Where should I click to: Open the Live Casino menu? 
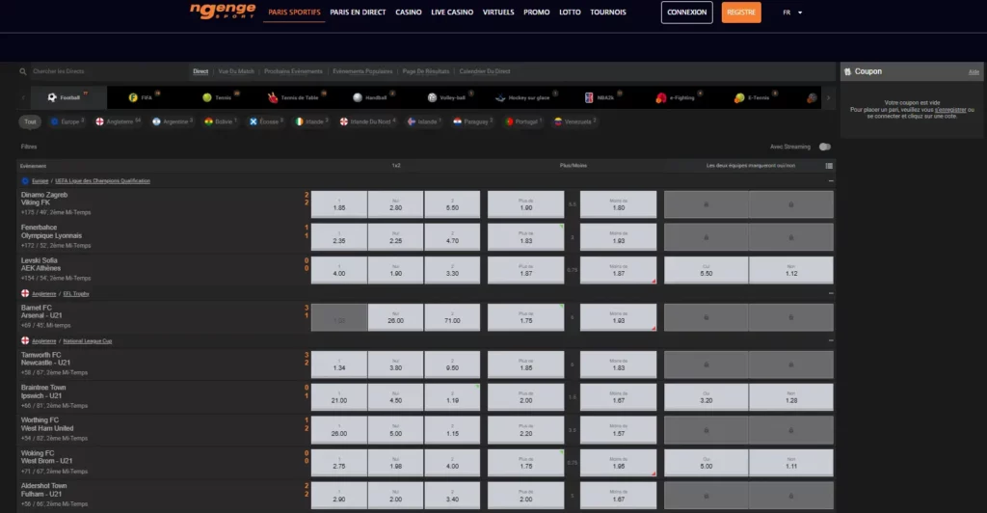pos(452,12)
